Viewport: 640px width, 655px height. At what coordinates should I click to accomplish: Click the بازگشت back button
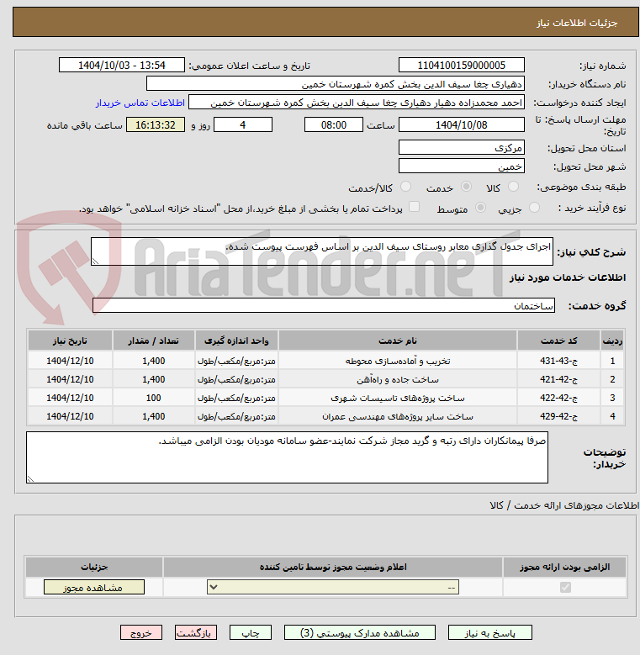click(x=195, y=632)
